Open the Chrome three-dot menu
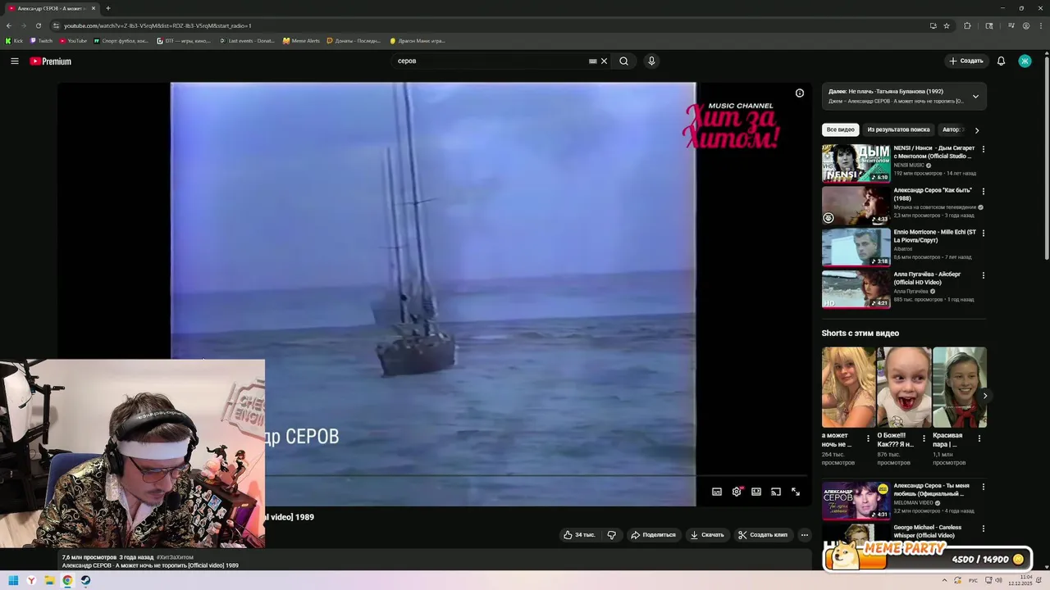 (x=1039, y=25)
